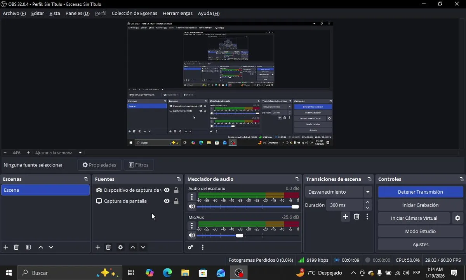Decrease transition duration with down arrow
This screenshot has height=280, width=466.
pyautogui.click(x=367, y=208)
